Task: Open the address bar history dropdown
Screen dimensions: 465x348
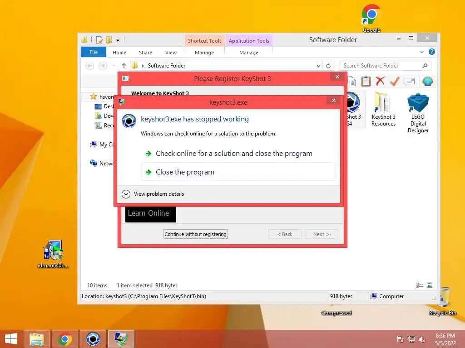Action: point(318,66)
